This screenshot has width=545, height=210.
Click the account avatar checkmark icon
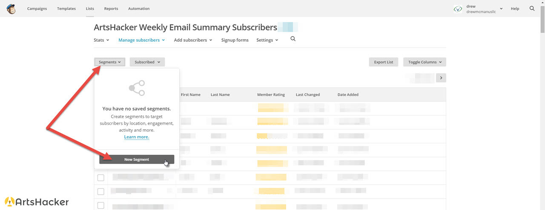point(458,9)
